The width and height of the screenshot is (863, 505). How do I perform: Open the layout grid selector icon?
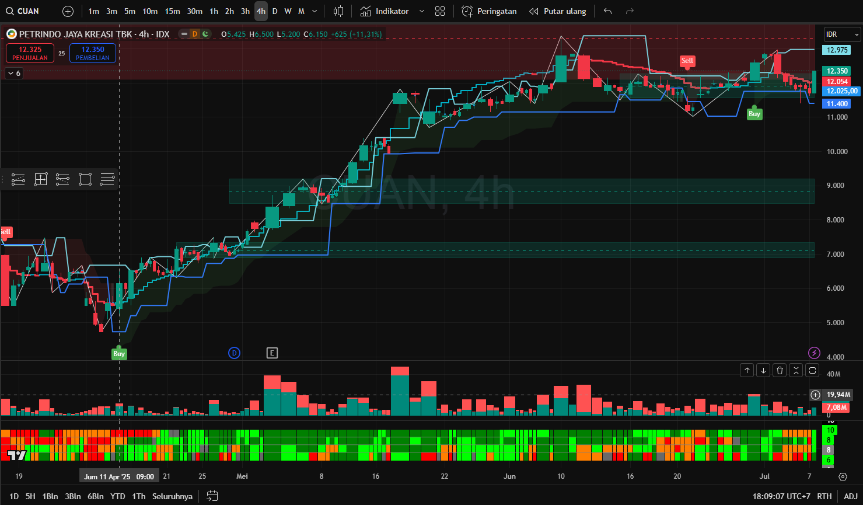pyautogui.click(x=440, y=11)
